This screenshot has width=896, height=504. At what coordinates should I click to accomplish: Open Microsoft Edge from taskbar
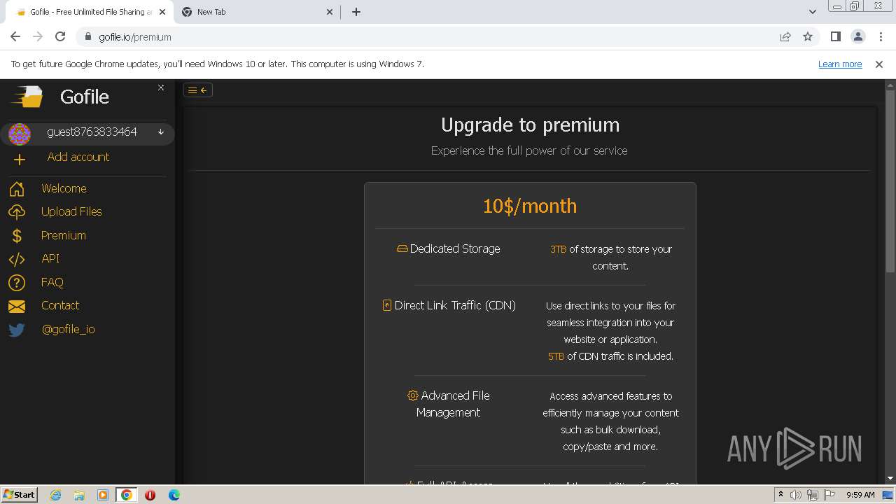pyautogui.click(x=174, y=495)
